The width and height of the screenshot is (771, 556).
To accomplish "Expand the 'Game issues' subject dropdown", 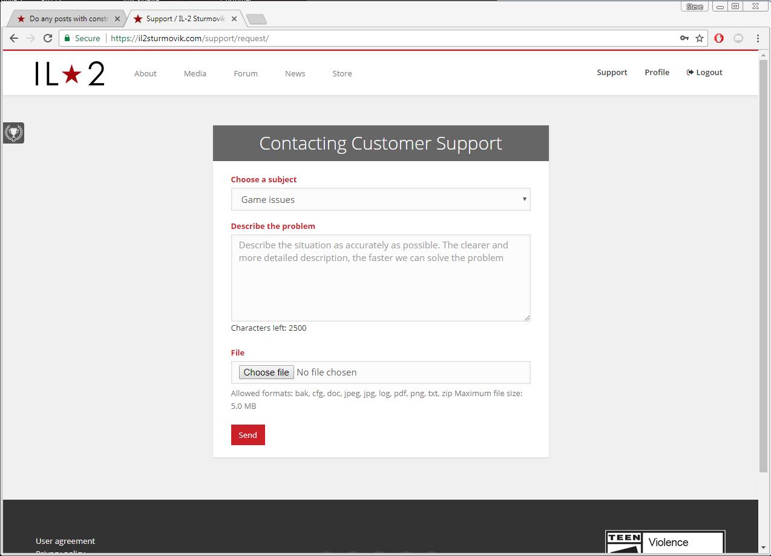I will coord(381,199).
